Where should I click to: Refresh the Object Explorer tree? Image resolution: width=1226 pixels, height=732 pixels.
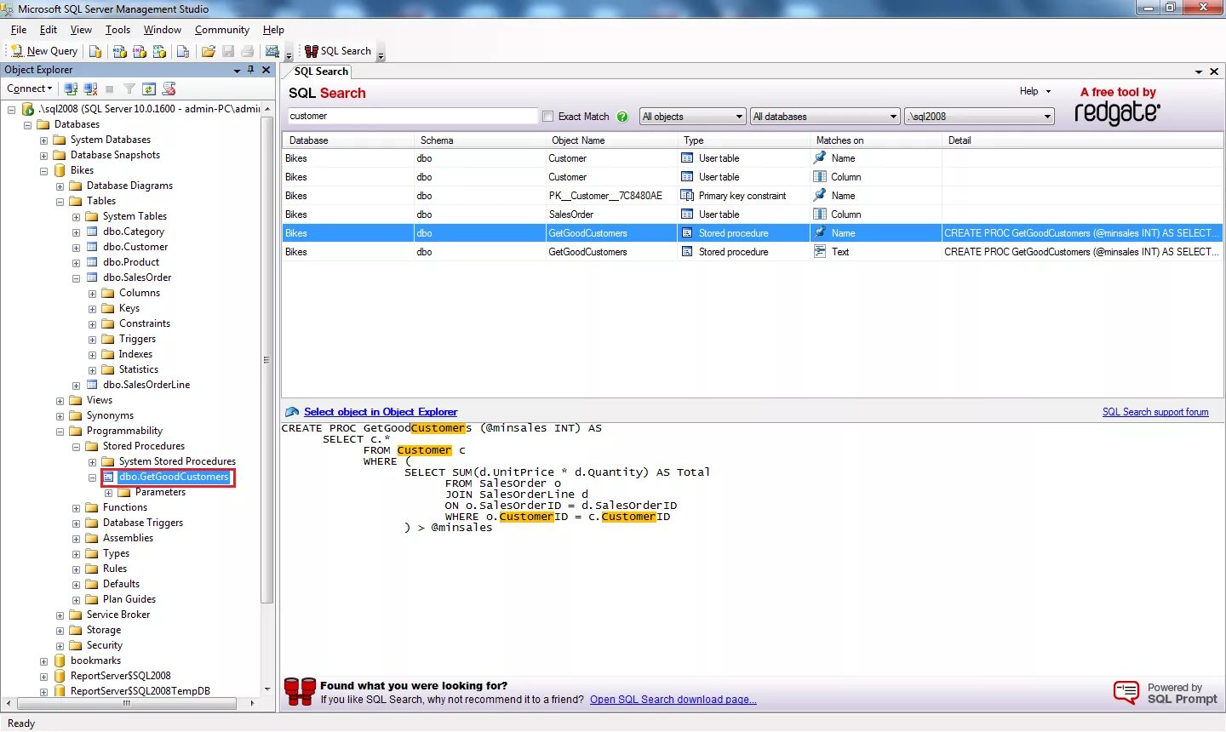coord(149,89)
